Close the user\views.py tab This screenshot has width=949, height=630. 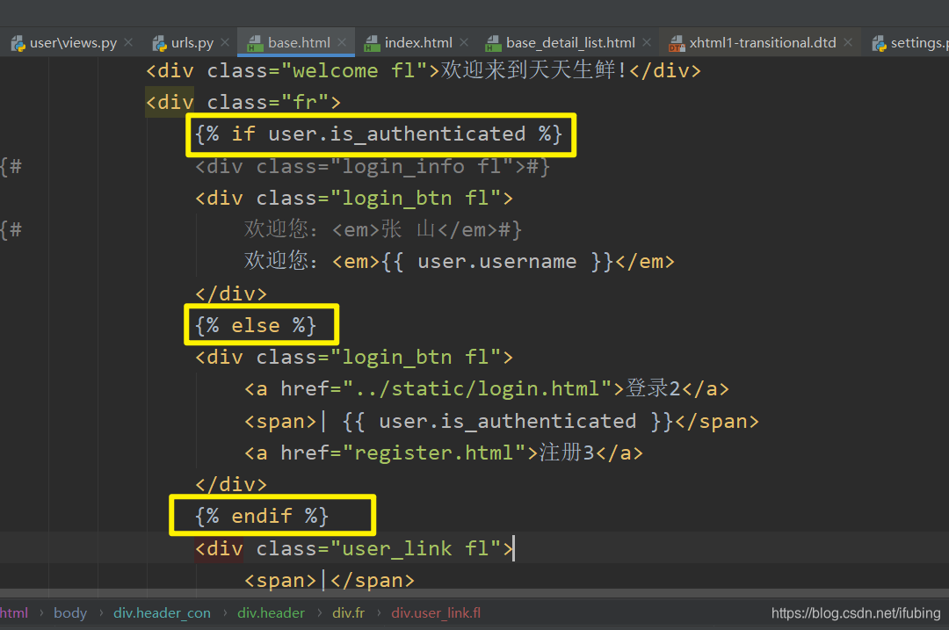[x=128, y=42]
